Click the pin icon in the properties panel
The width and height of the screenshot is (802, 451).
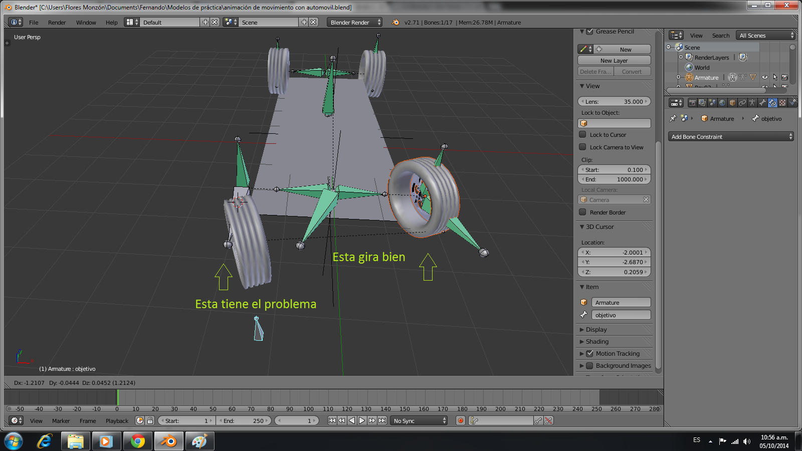(x=673, y=119)
